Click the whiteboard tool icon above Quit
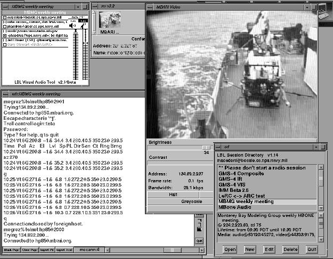 [199, 228]
